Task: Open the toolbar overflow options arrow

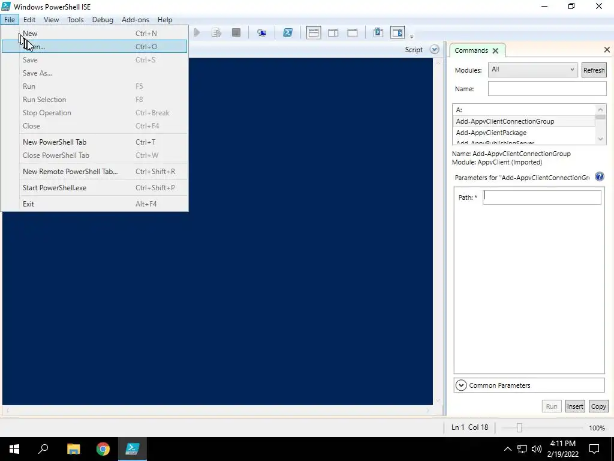Action: coord(411,37)
